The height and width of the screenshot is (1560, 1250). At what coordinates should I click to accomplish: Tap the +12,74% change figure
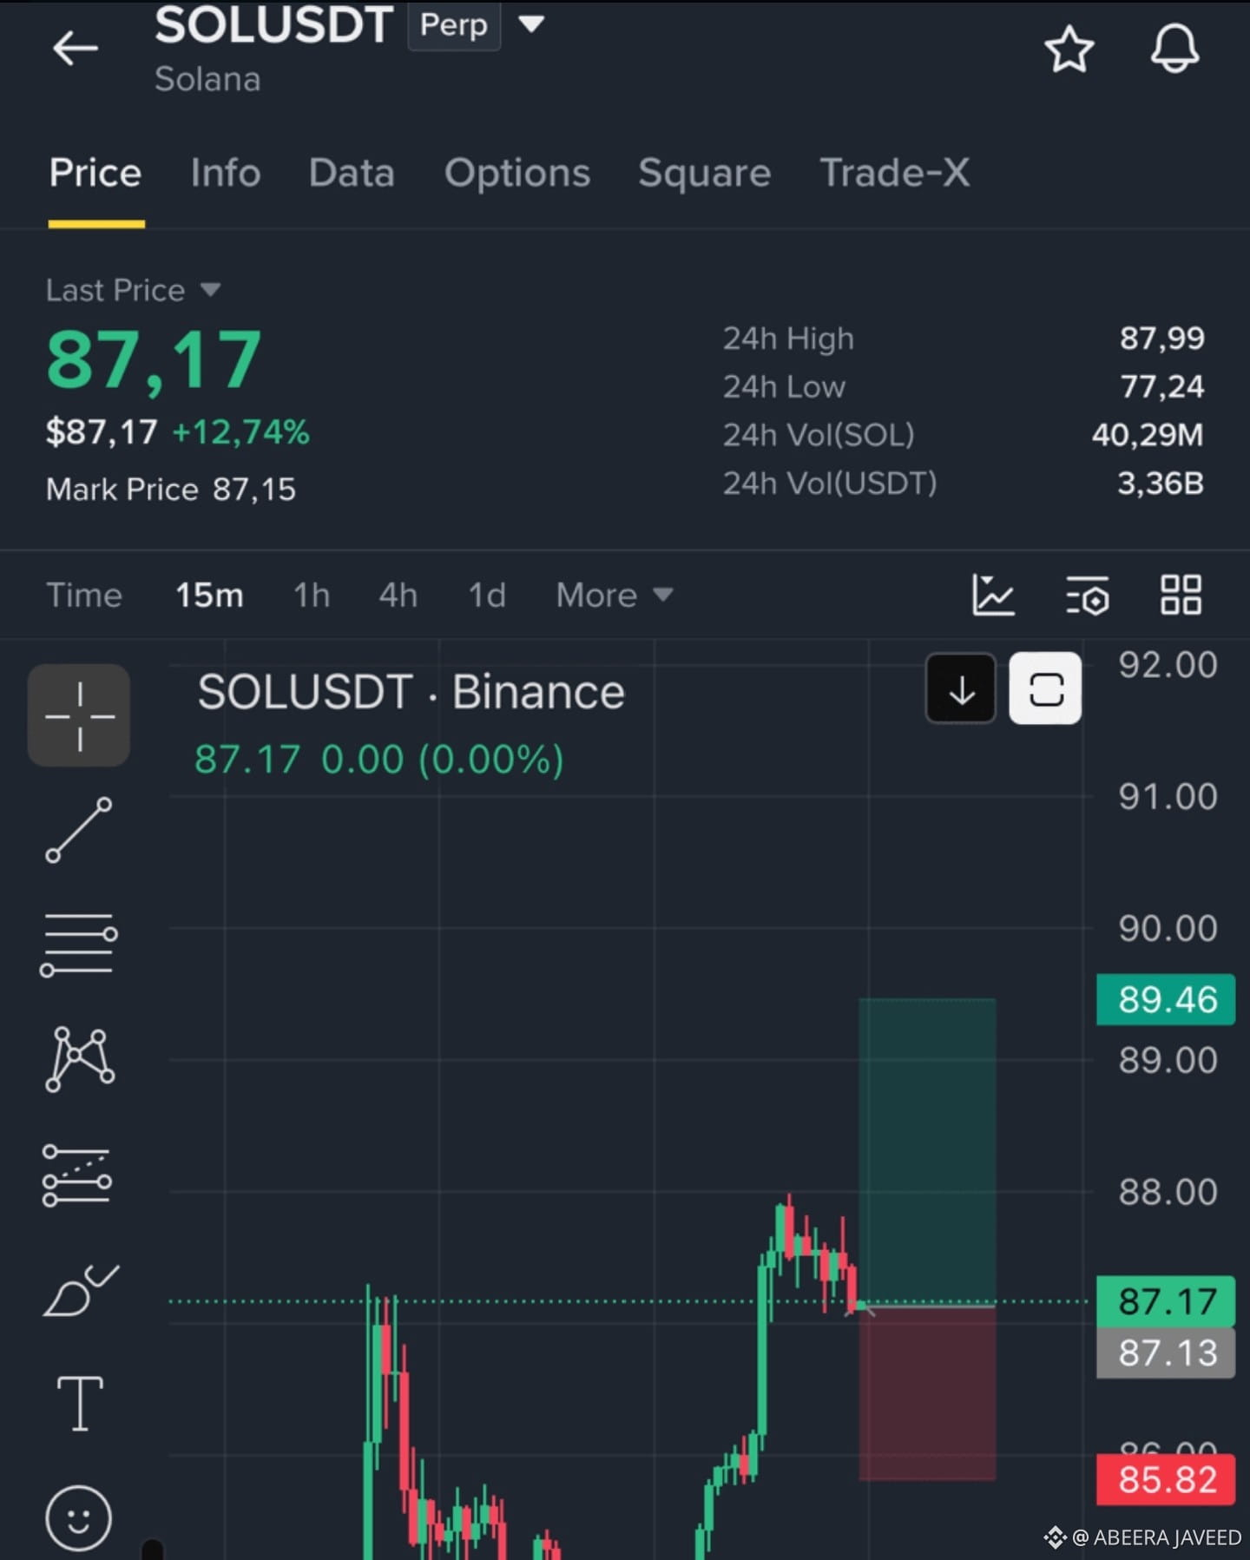(240, 431)
